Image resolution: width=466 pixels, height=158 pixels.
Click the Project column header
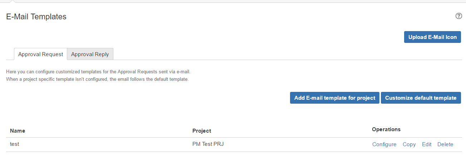(202, 131)
